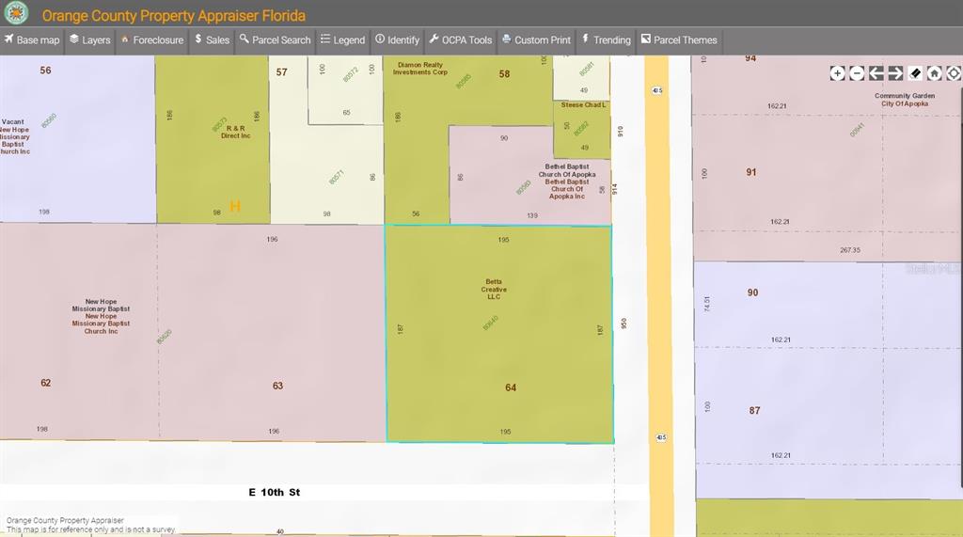Go to next map extent arrow

pyautogui.click(x=895, y=73)
